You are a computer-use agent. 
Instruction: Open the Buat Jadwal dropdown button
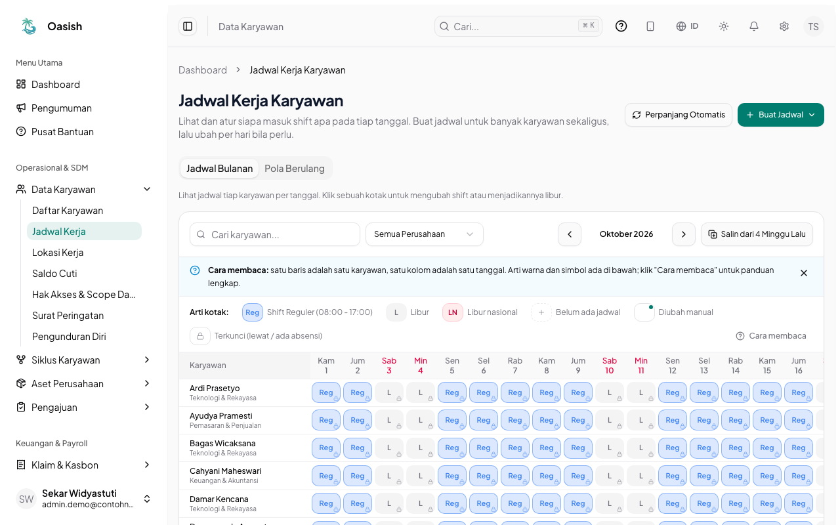[x=781, y=115]
